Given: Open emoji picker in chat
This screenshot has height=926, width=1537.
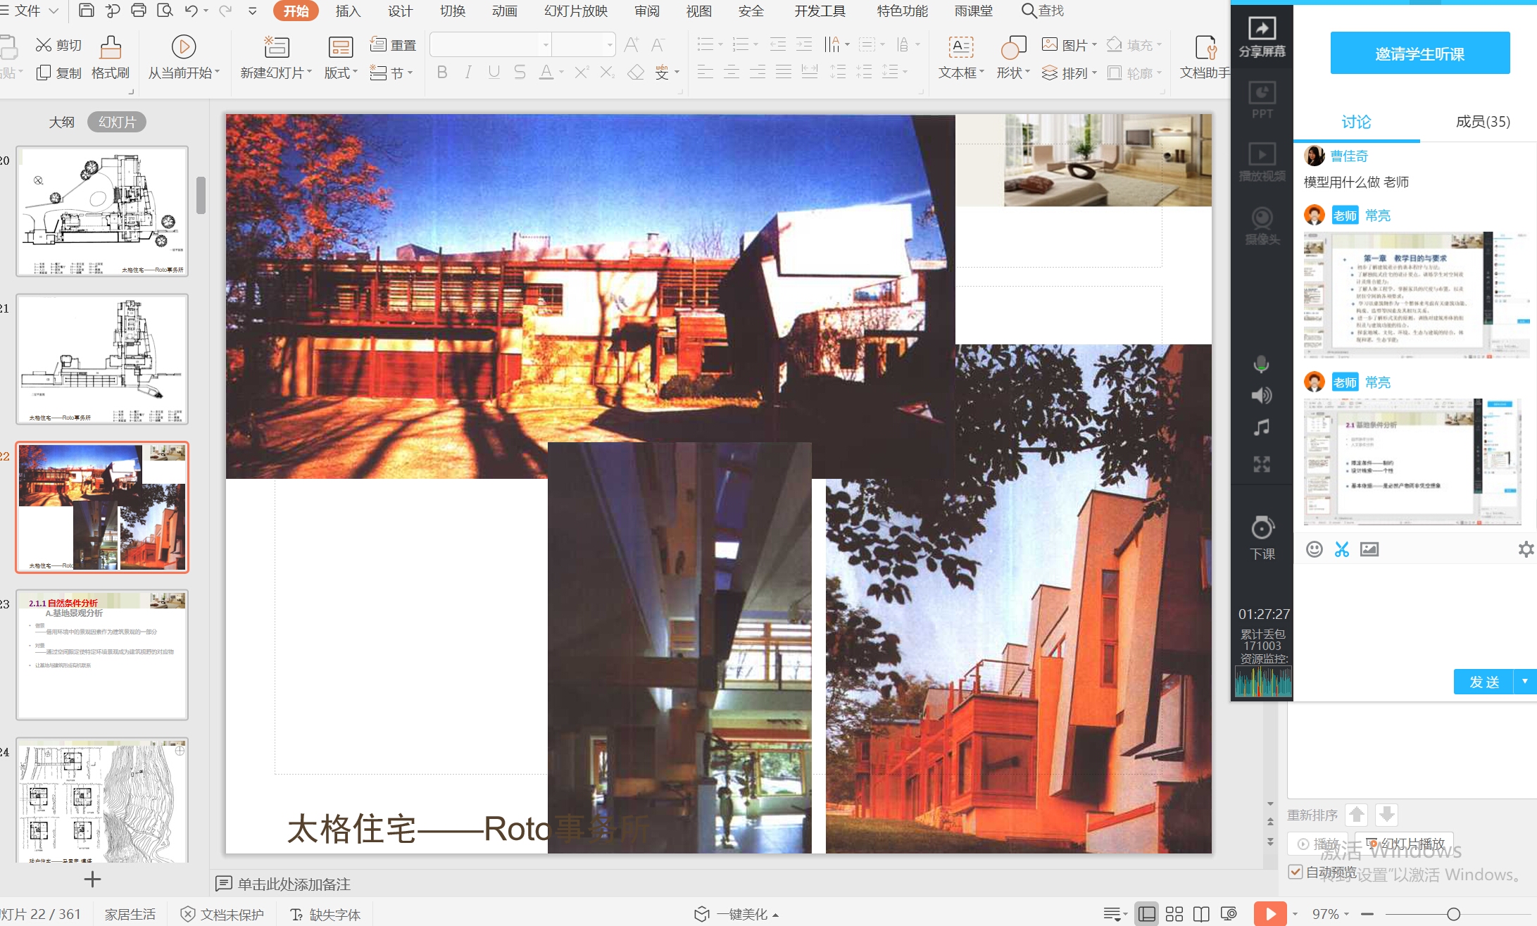Looking at the screenshot, I should (x=1314, y=549).
